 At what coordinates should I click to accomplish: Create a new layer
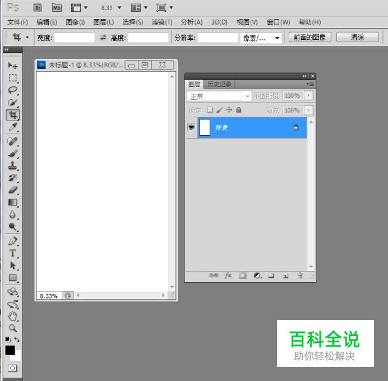(285, 276)
